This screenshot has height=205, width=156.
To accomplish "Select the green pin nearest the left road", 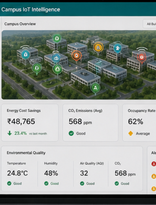I will [x=37, y=68].
